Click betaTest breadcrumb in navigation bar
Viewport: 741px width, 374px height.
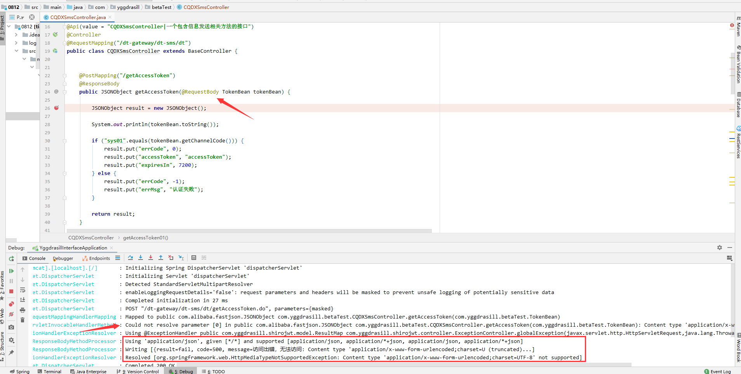click(158, 7)
